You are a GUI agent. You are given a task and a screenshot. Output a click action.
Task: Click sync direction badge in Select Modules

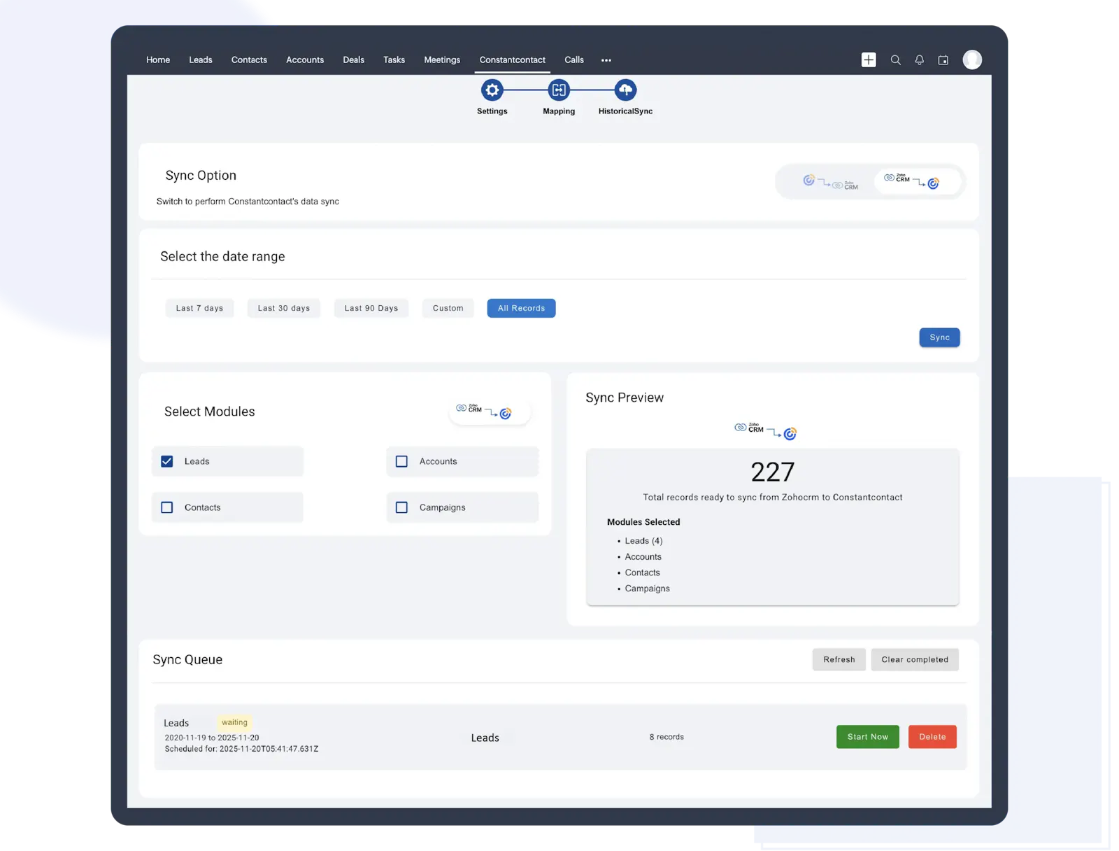pyautogui.click(x=489, y=412)
